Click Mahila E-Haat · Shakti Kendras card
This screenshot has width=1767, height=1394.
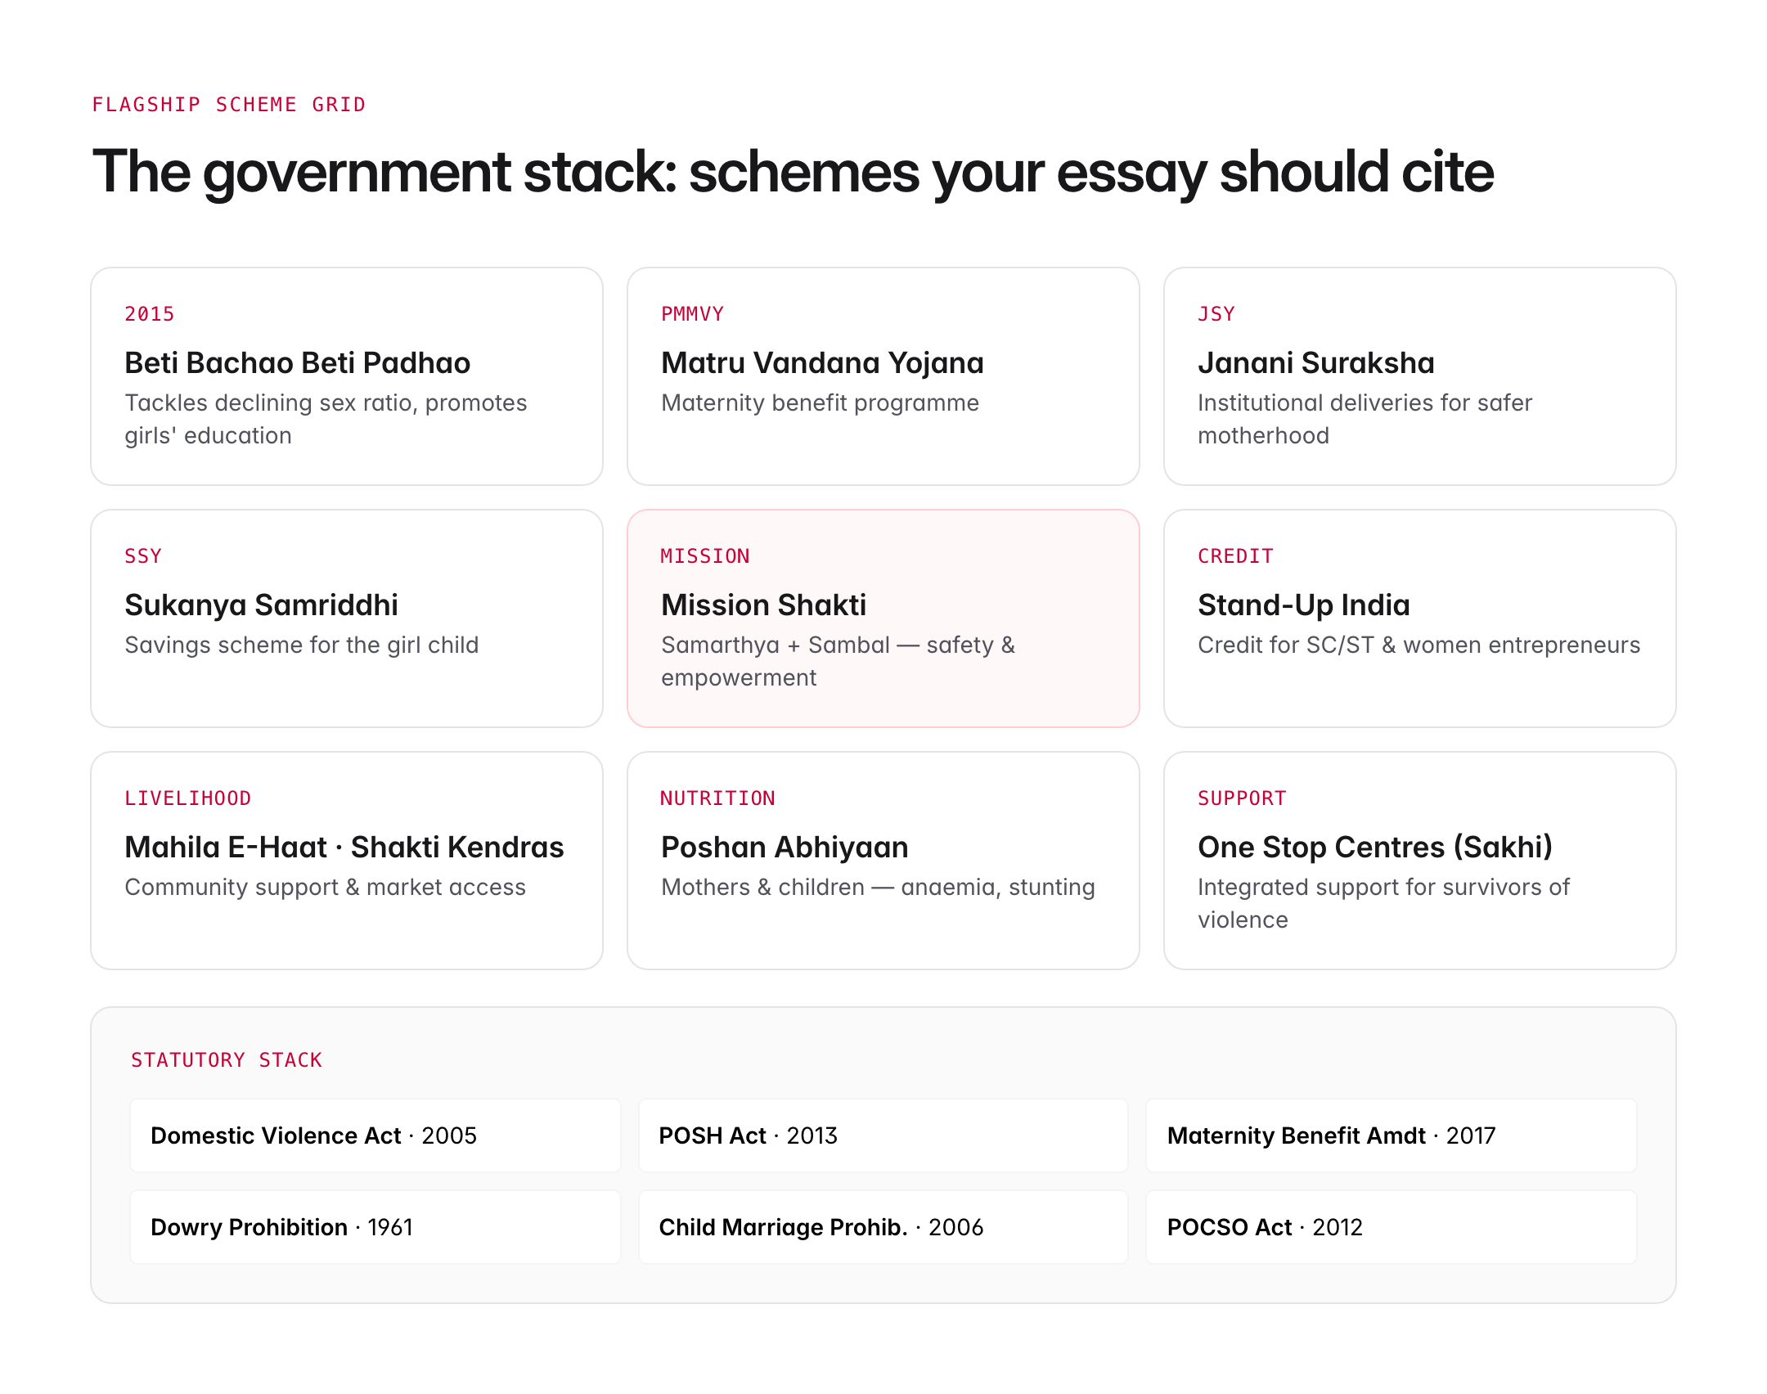coord(347,861)
